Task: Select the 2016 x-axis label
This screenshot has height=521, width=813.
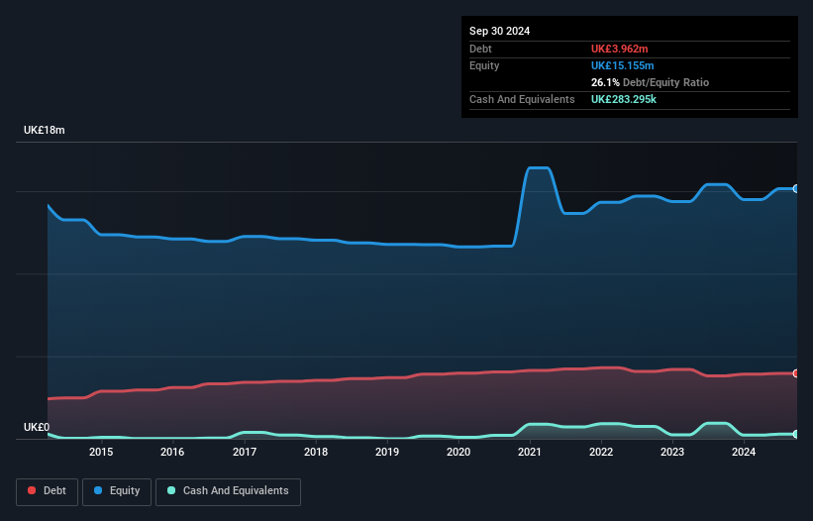Action: point(172,452)
